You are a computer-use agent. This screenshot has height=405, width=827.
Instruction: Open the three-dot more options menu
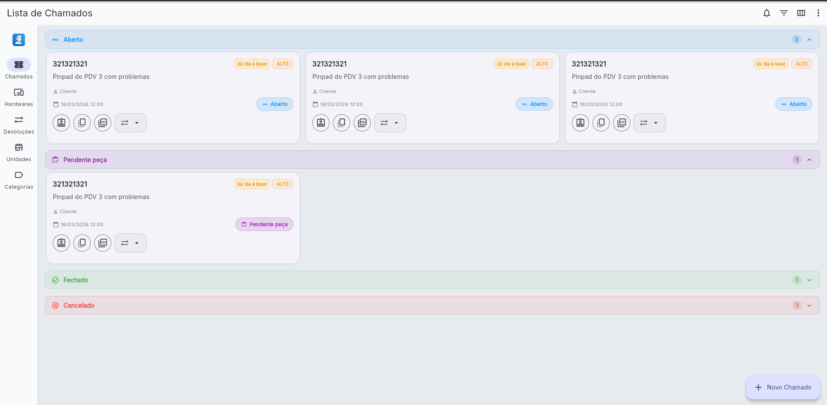pos(818,13)
